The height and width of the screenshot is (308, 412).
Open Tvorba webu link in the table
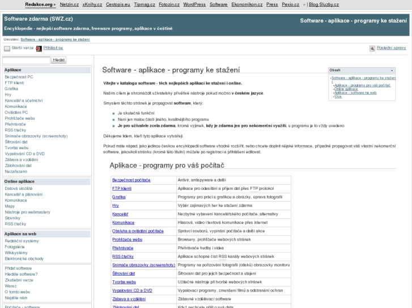pos(124,282)
